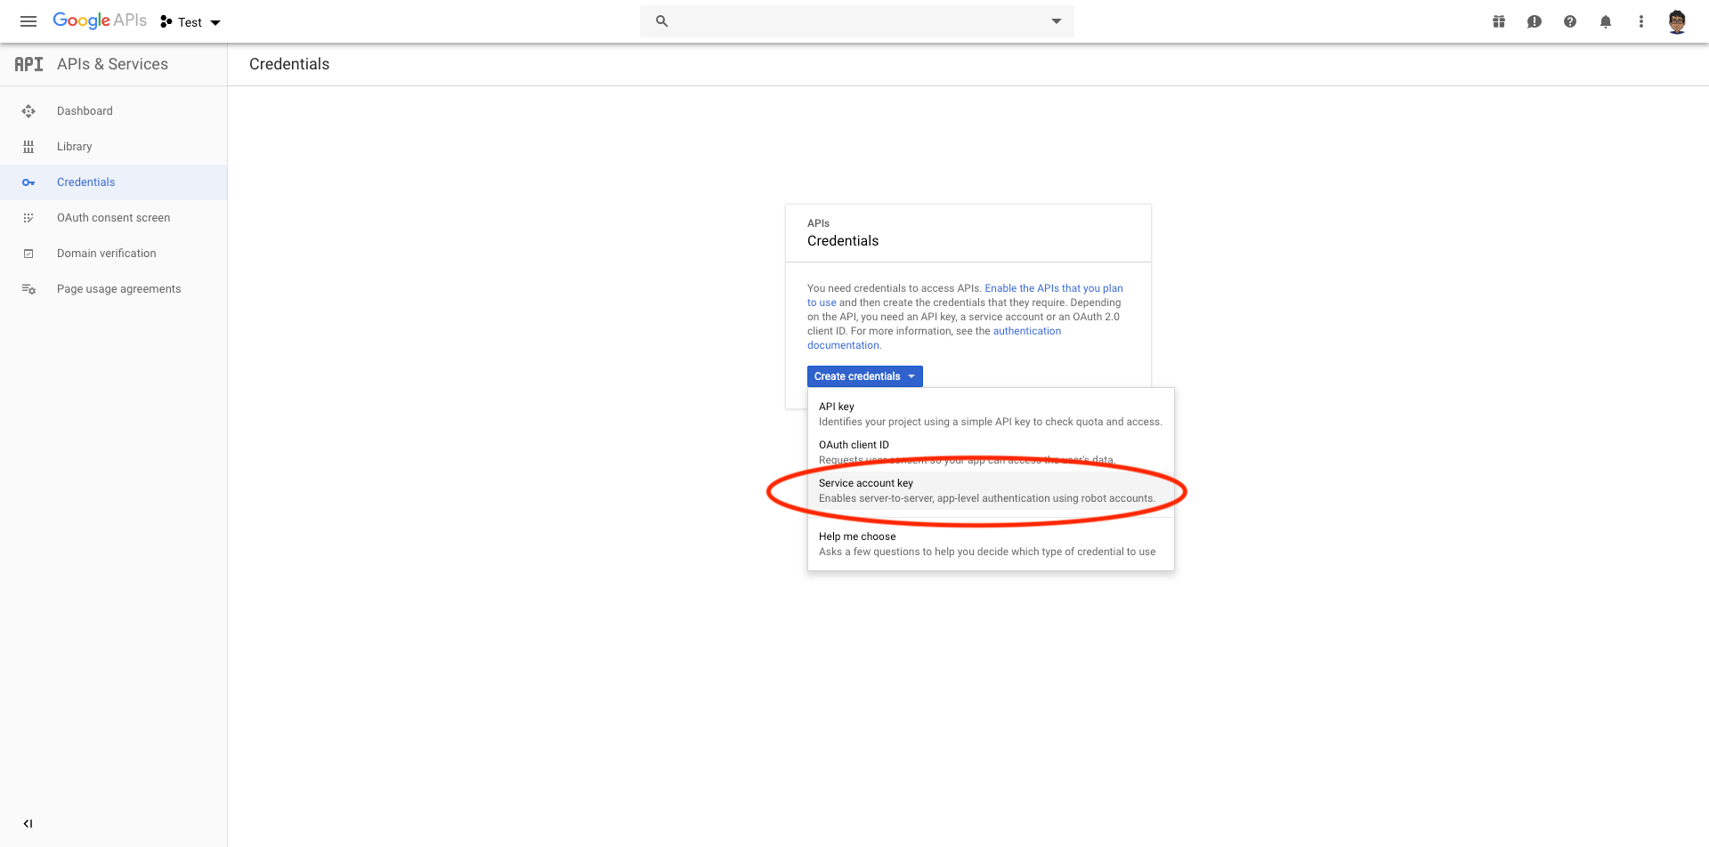Open the three-dot more options menu

[1641, 21]
